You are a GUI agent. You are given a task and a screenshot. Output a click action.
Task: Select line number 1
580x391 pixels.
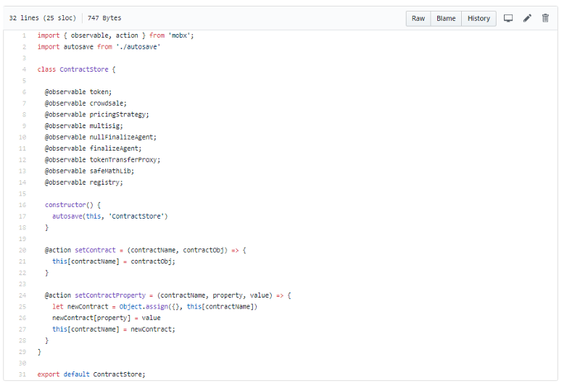(24, 35)
